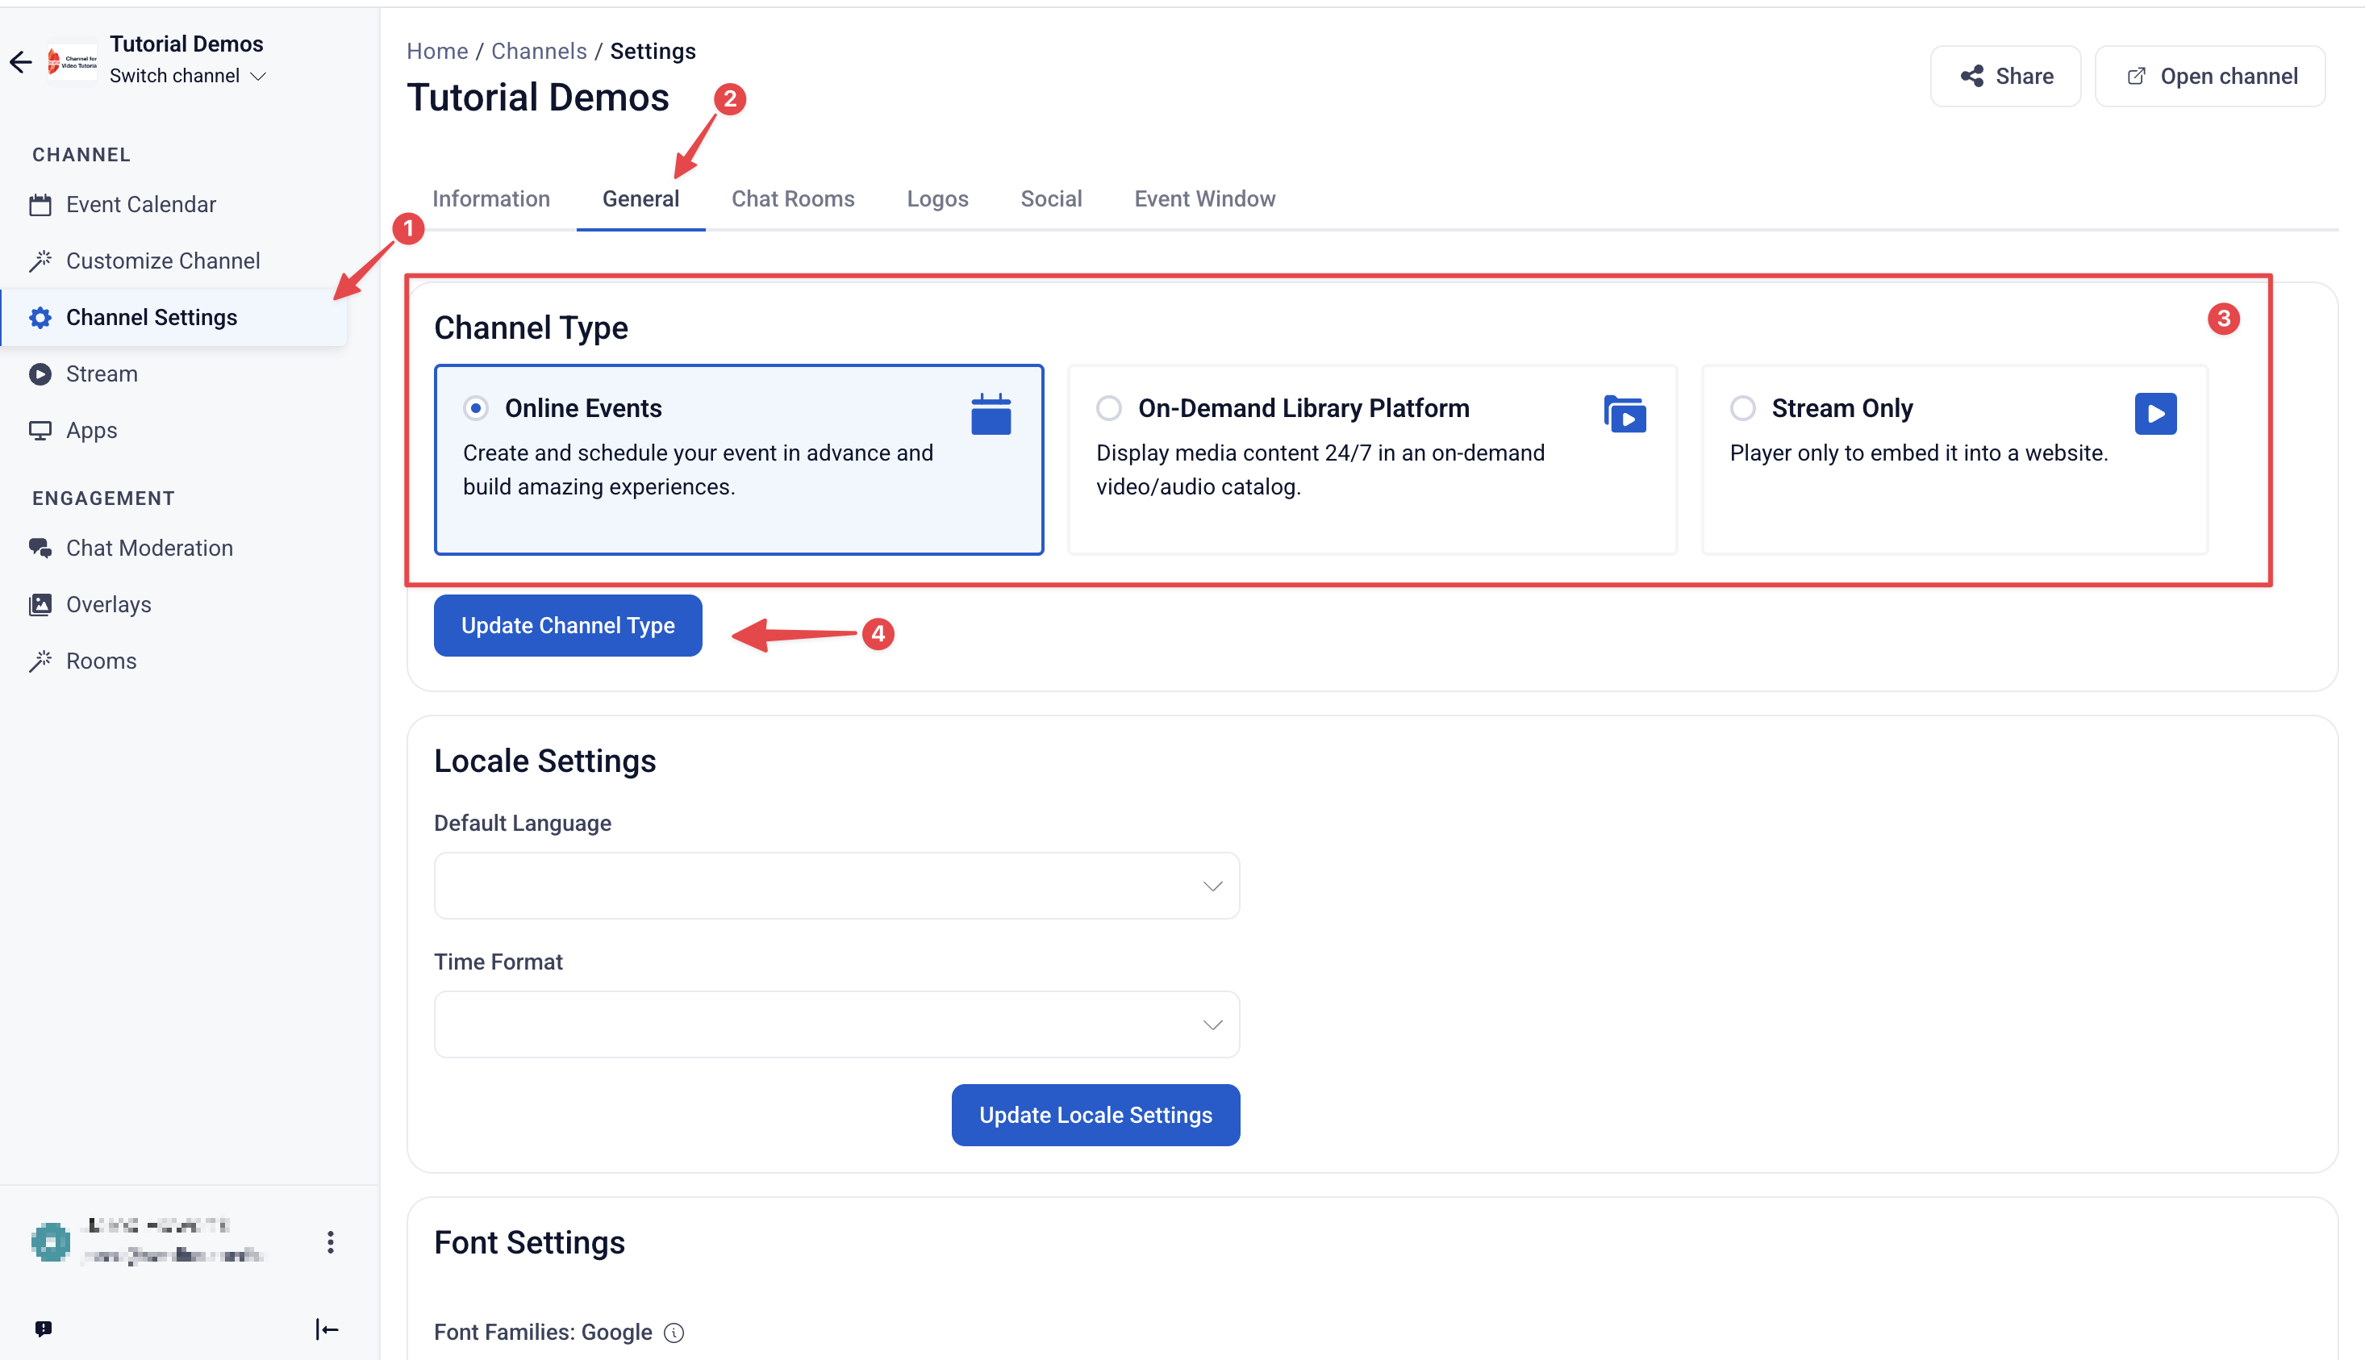Image resolution: width=2365 pixels, height=1360 pixels.
Task: Open Chat Moderation in Engagement section
Action: click(148, 549)
